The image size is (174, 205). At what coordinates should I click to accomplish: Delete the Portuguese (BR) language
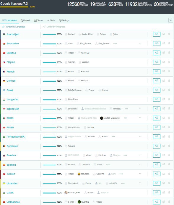coord(169,136)
